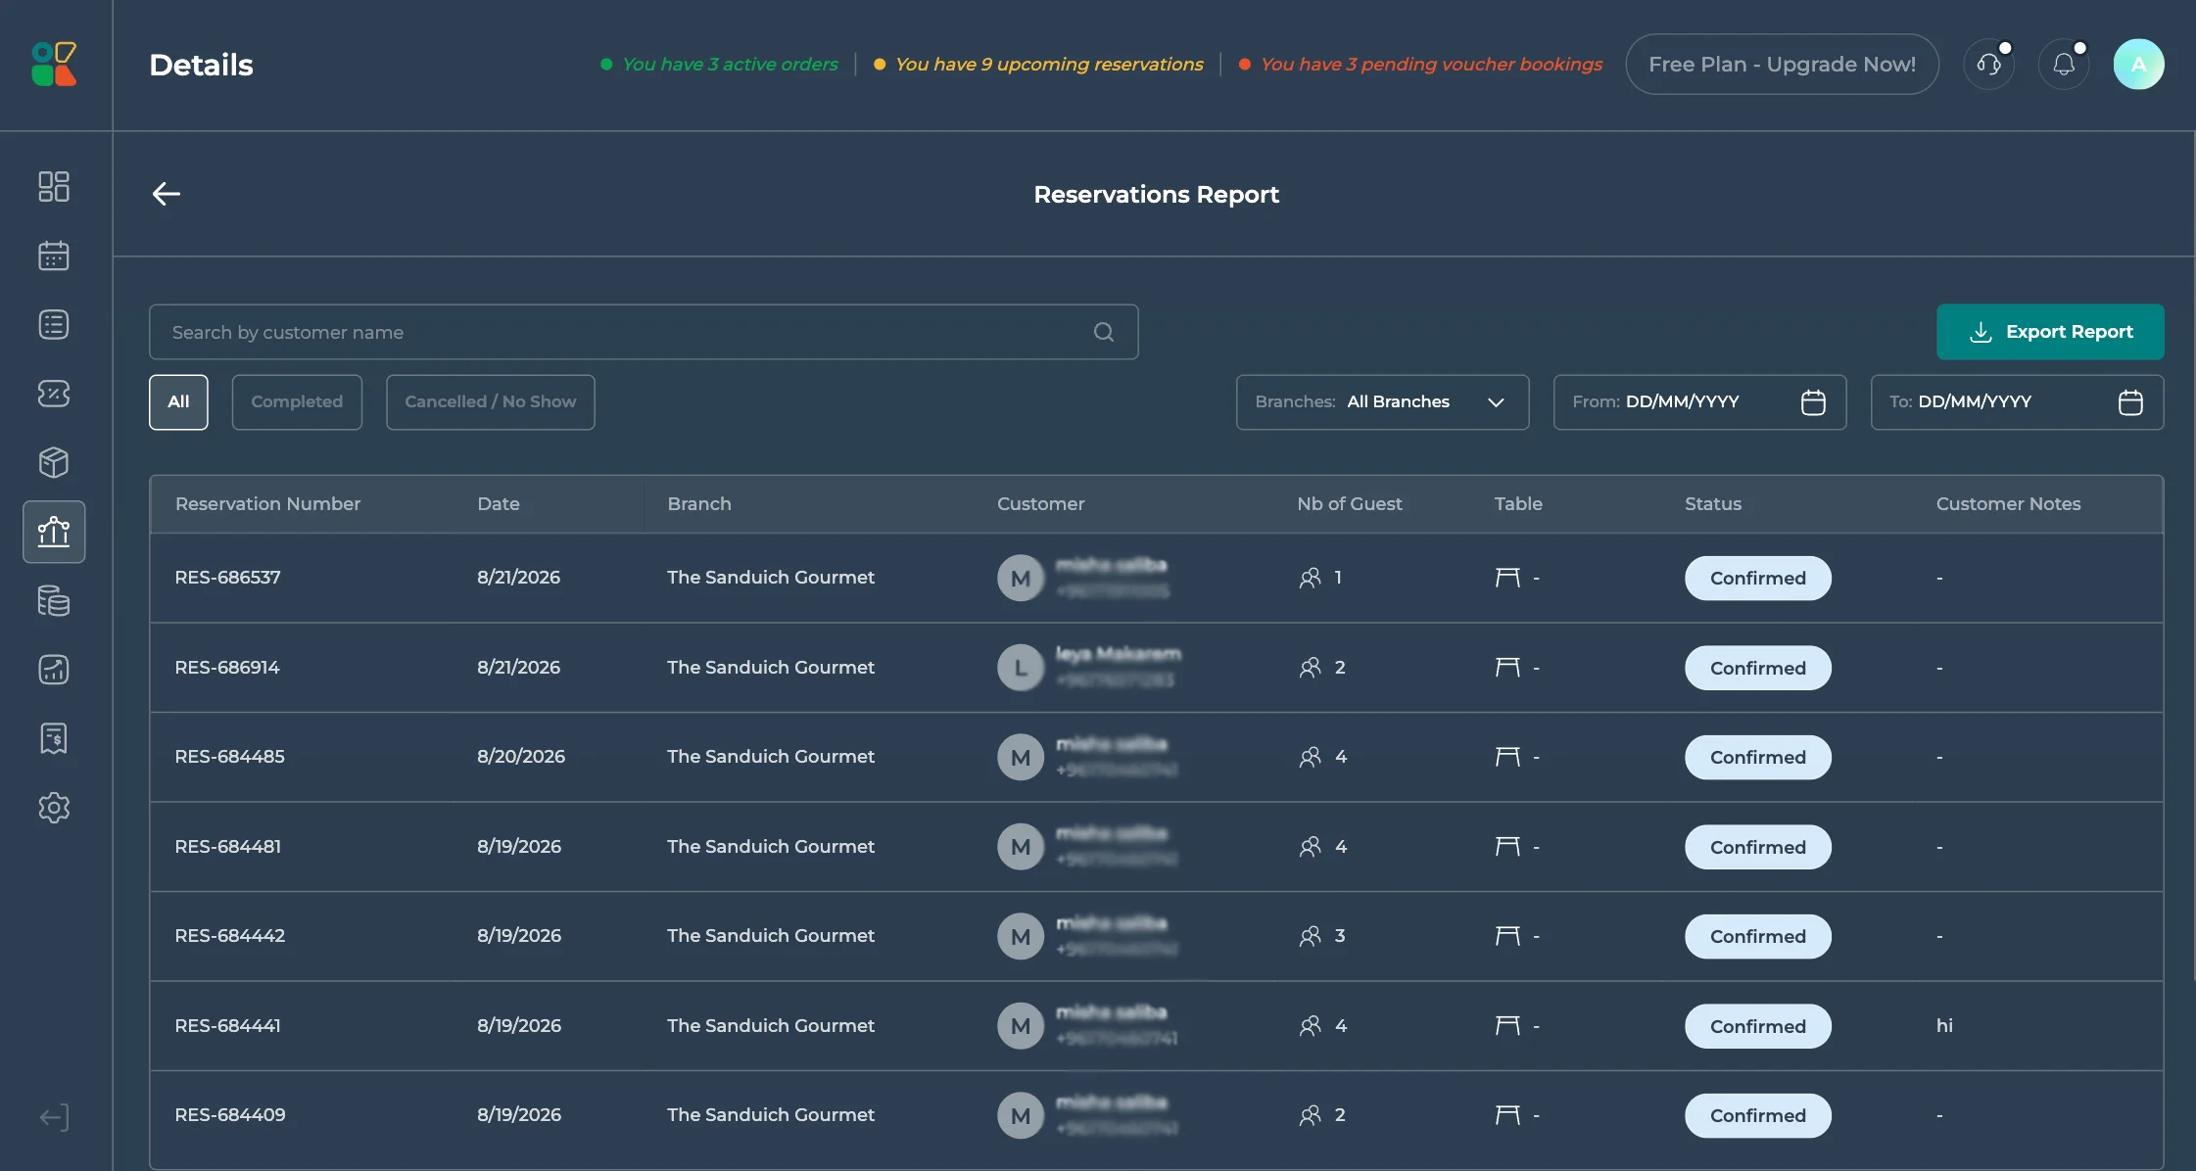Click the logout icon at sidebar bottom
The height and width of the screenshot is (1171, 2196).
54,1117
